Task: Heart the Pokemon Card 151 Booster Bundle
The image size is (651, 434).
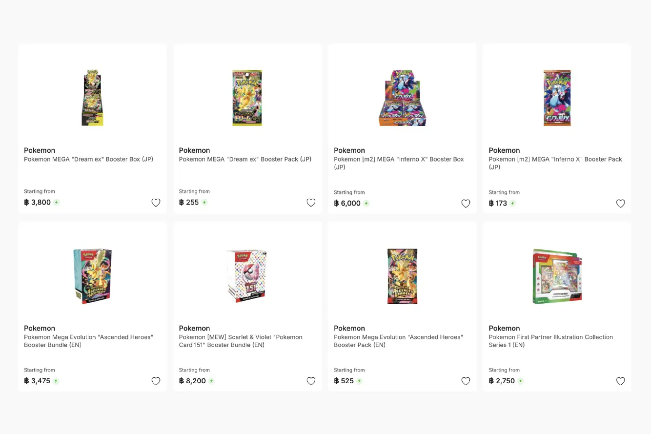Action: (311, 381)
